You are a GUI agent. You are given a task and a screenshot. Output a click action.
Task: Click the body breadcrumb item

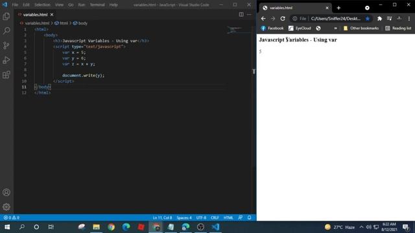click(80, 23)
